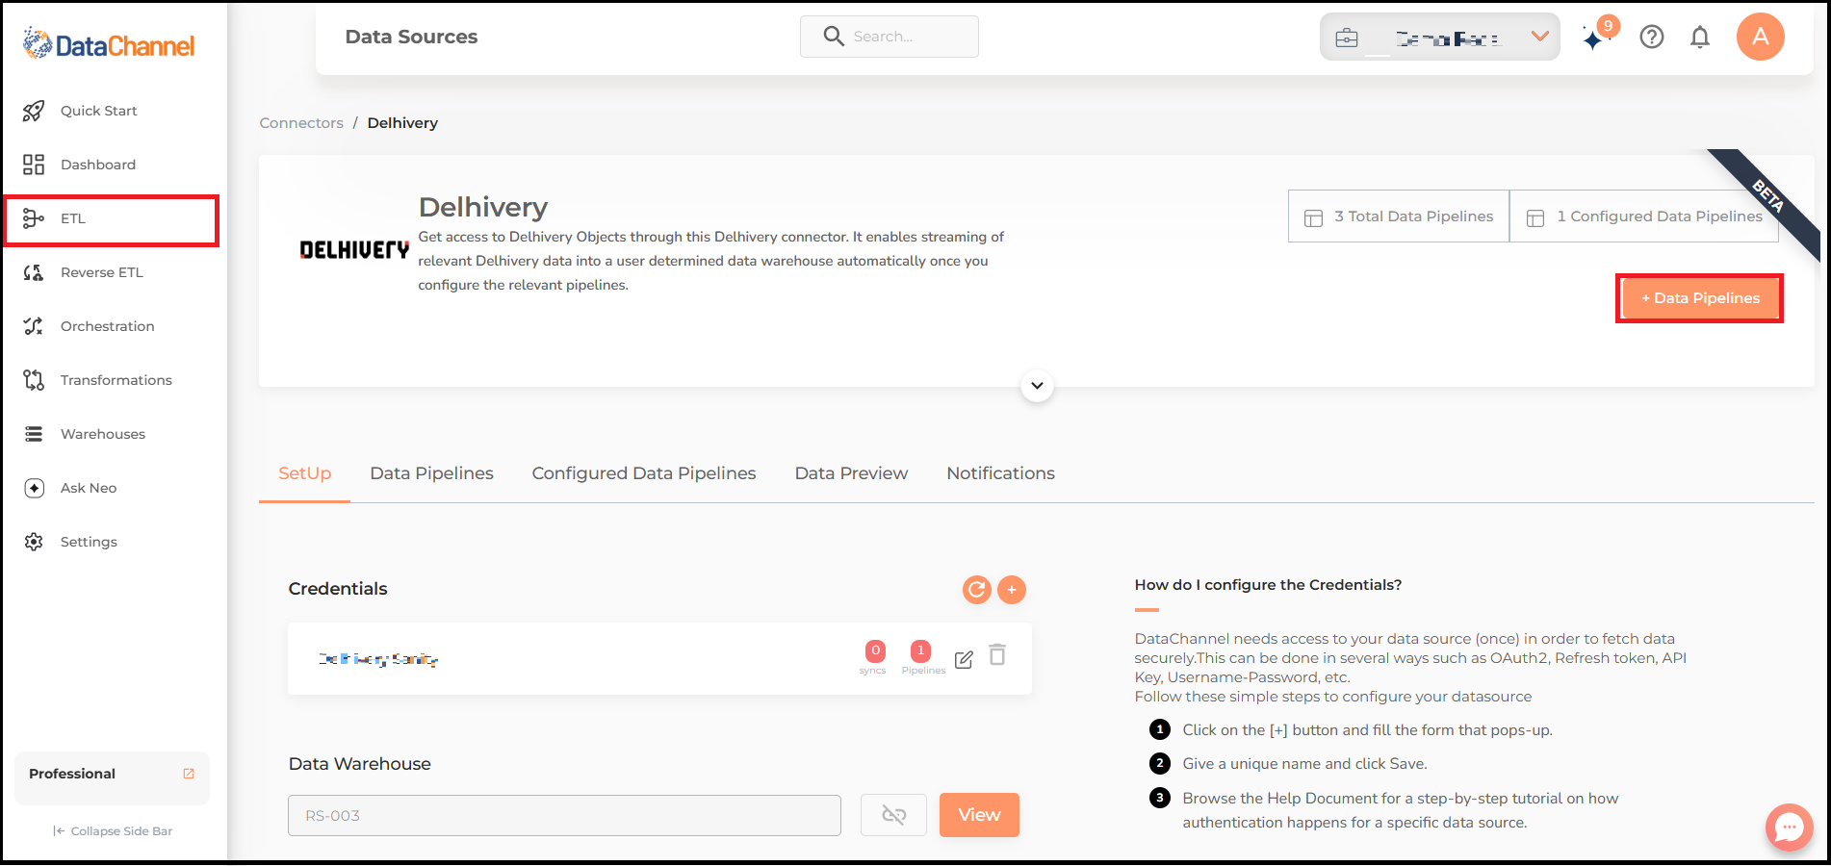The width and height of the screenshot is (1831, 866).
Task: Delete the Delhivery credential
Action: [998, 655]
